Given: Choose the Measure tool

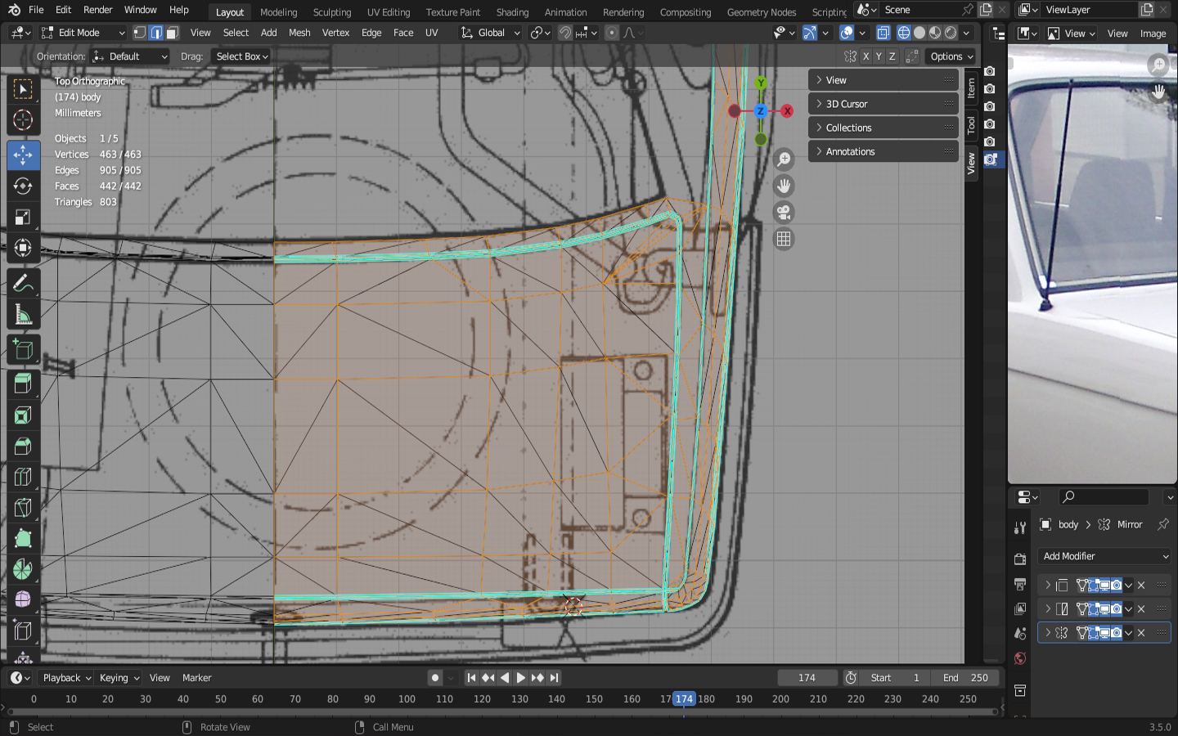Looking at the screenshot, I should point(23,315).
